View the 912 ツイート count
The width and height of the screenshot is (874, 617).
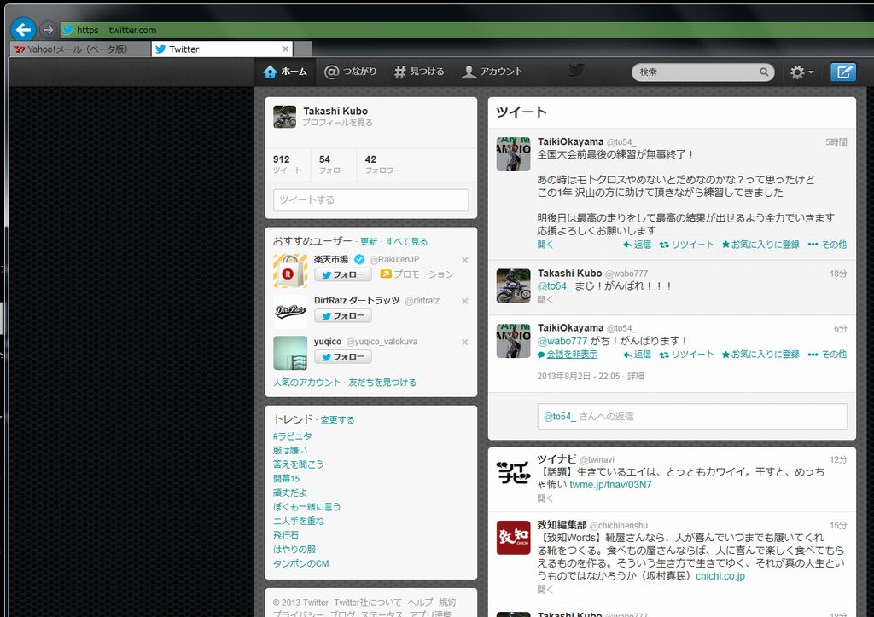coord(287,164)
